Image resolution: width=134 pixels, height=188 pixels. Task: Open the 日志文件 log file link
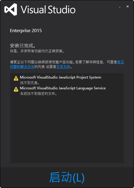[63, 67]
